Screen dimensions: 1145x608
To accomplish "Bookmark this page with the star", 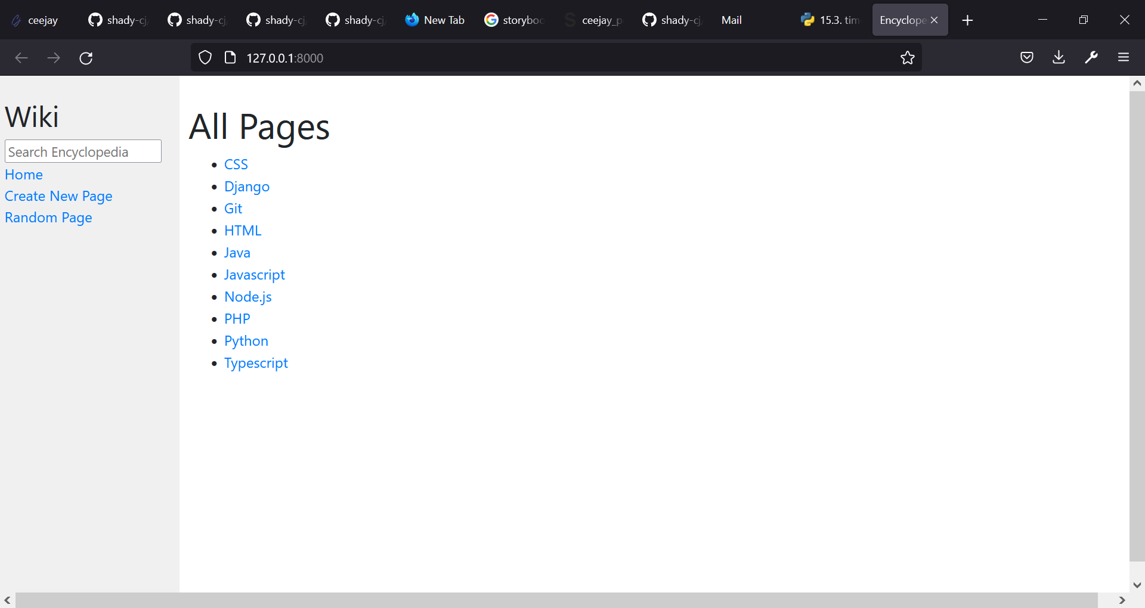I will [x=908, y=58].
